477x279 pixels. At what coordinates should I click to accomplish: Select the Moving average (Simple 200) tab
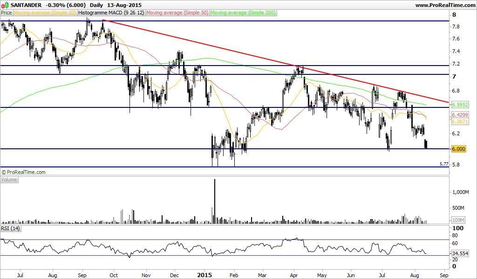[x=243, y=13]
